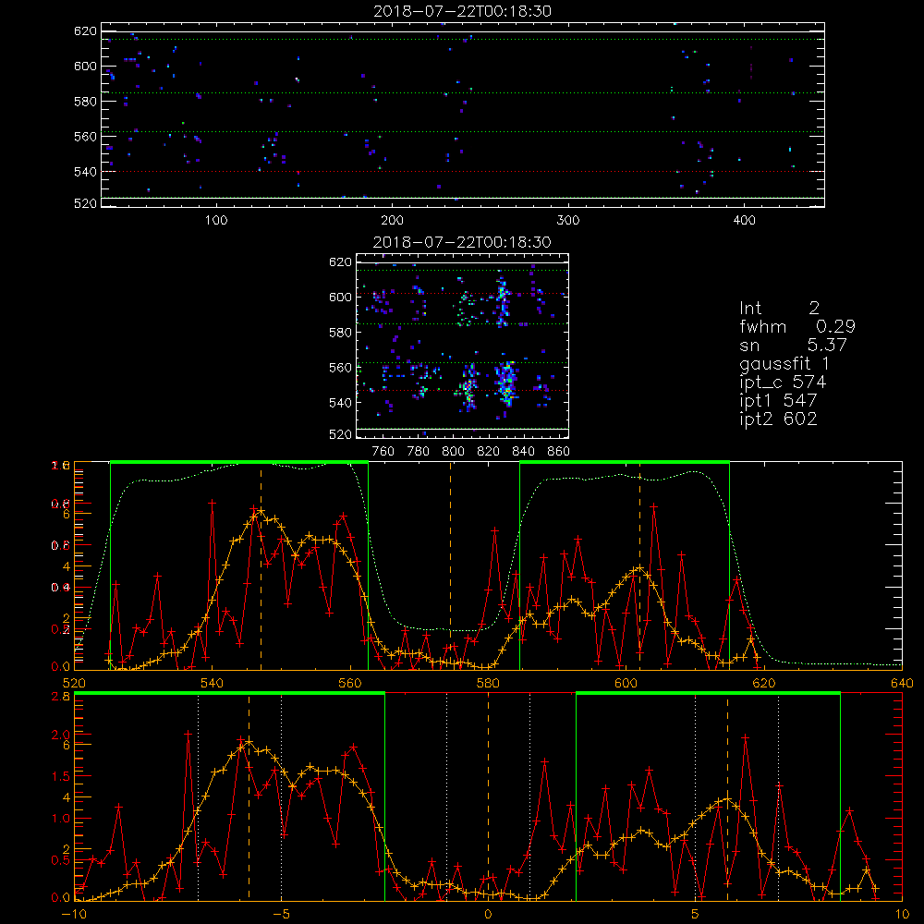This screenshot has height=924, width=924.
Task: Click x-axis label 10 on bottom profile plot
Action: pyautogui.click(x=902, y=915)
